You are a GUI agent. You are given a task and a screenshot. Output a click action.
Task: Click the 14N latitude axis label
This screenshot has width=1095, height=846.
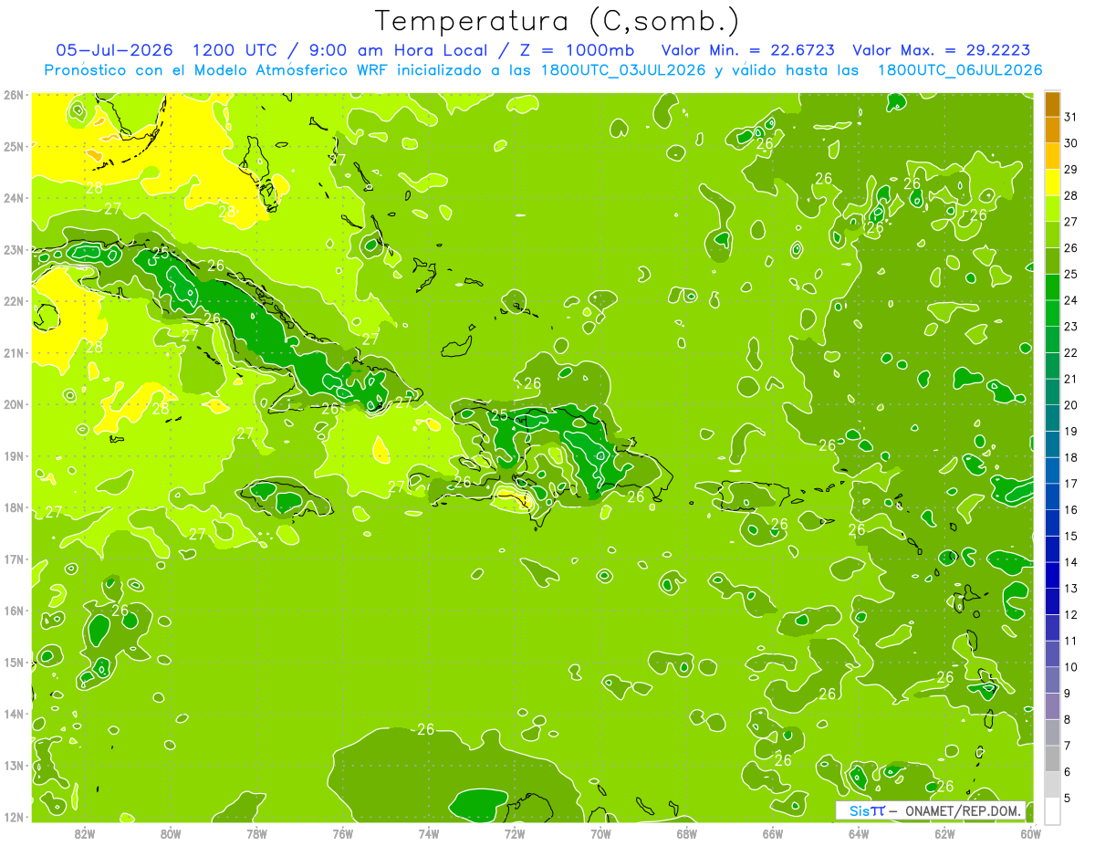[x=13, y=714]
